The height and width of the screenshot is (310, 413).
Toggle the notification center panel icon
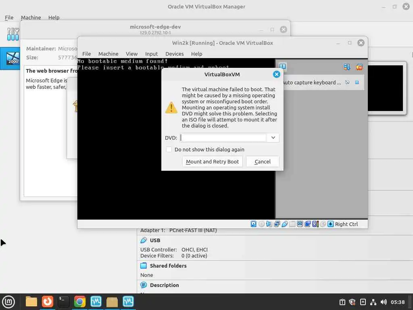[x=283, y=66]
